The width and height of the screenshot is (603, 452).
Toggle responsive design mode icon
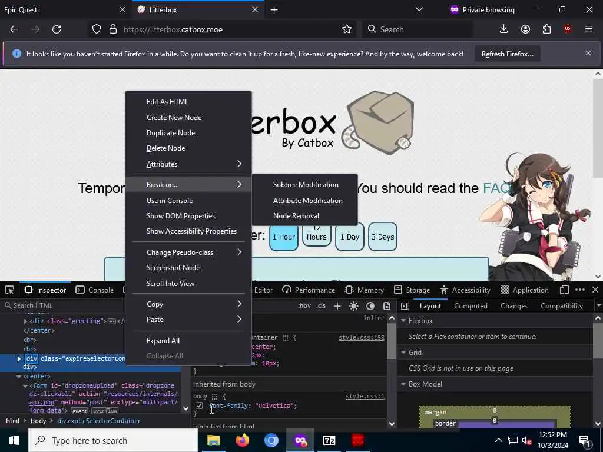564,290
